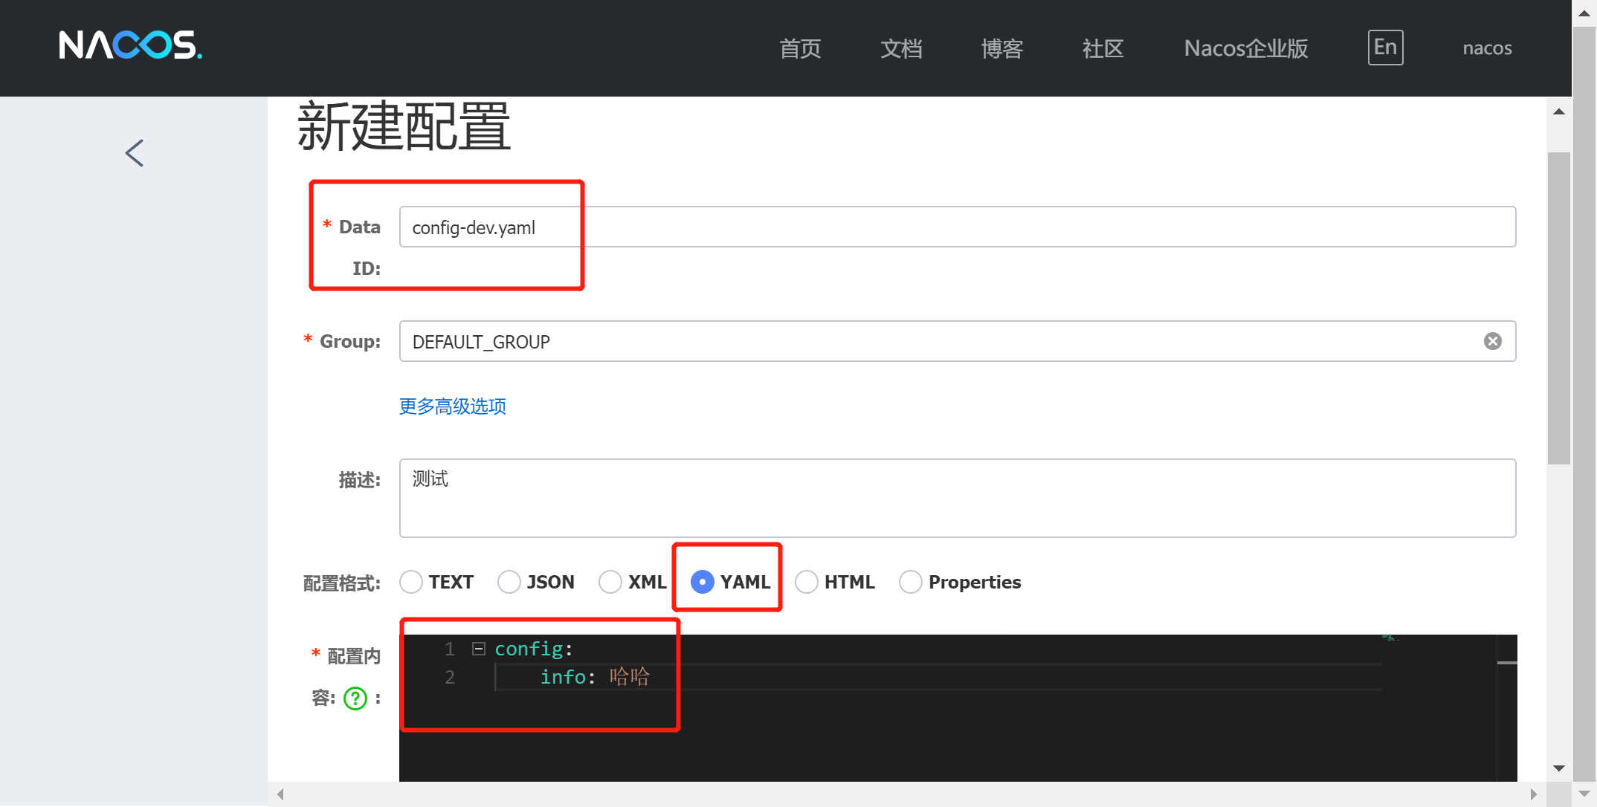Open the 社区 menu item
The image size is (1597, 807).
1103,48
